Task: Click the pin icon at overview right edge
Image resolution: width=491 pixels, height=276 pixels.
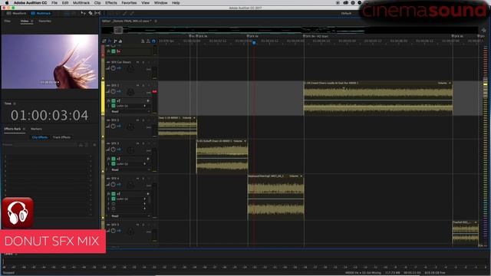Action: 483,30
